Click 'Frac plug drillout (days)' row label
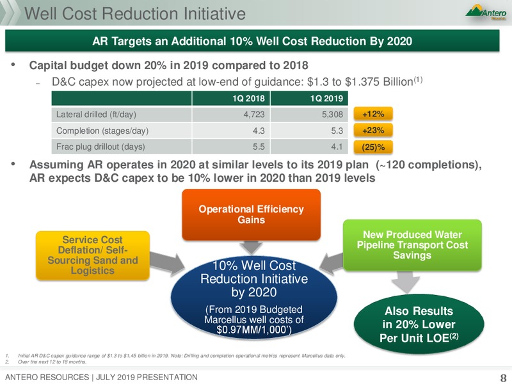 pos(100,147)
